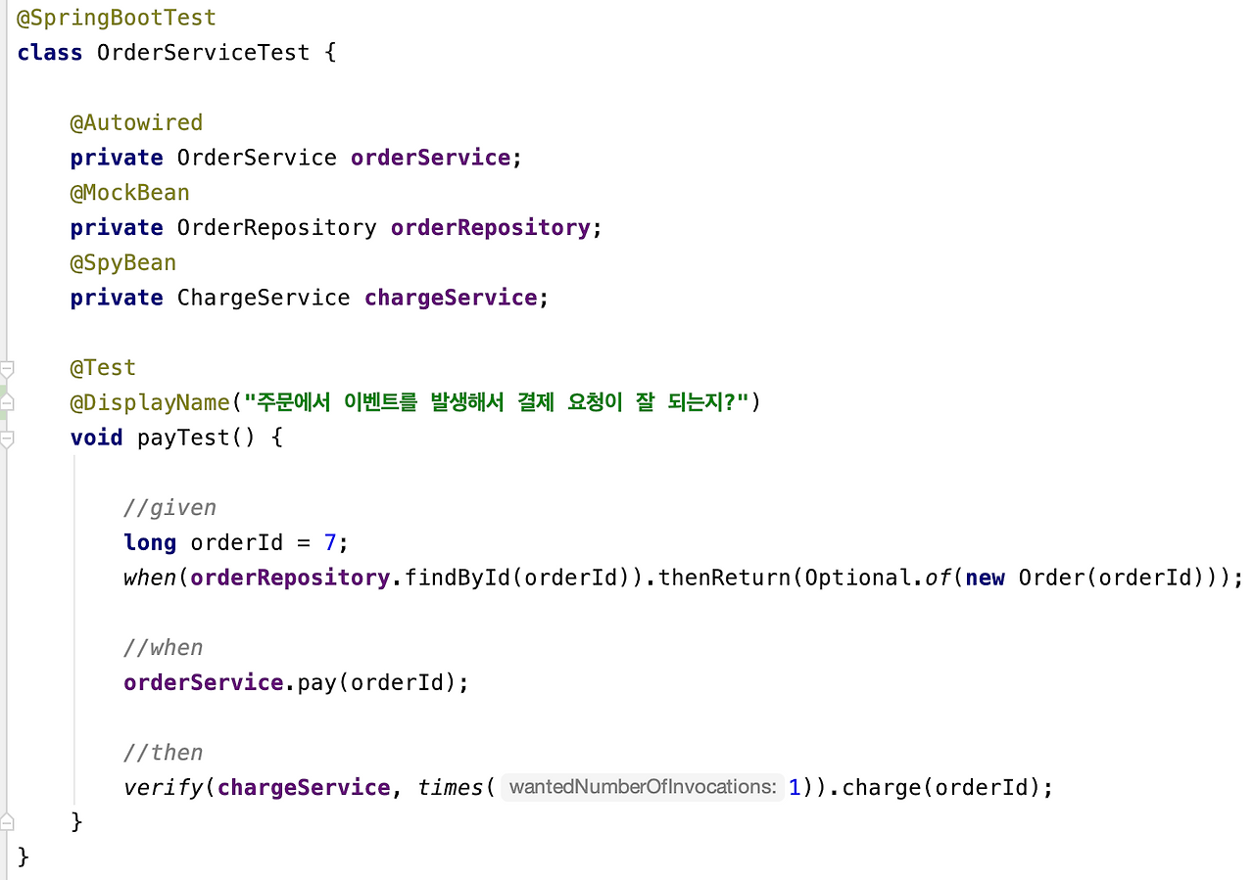The height and width of the screenshot is (880, 1254).
Task: Click the //when comment
Action: [x=164, y=648]
